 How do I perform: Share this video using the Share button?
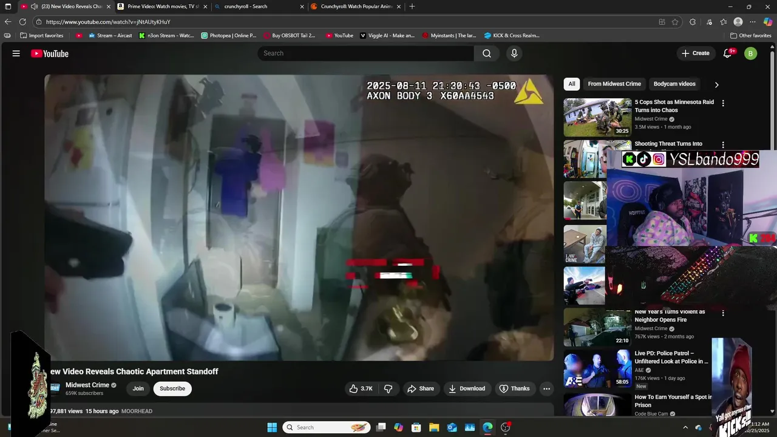click(x=421, y=388)
